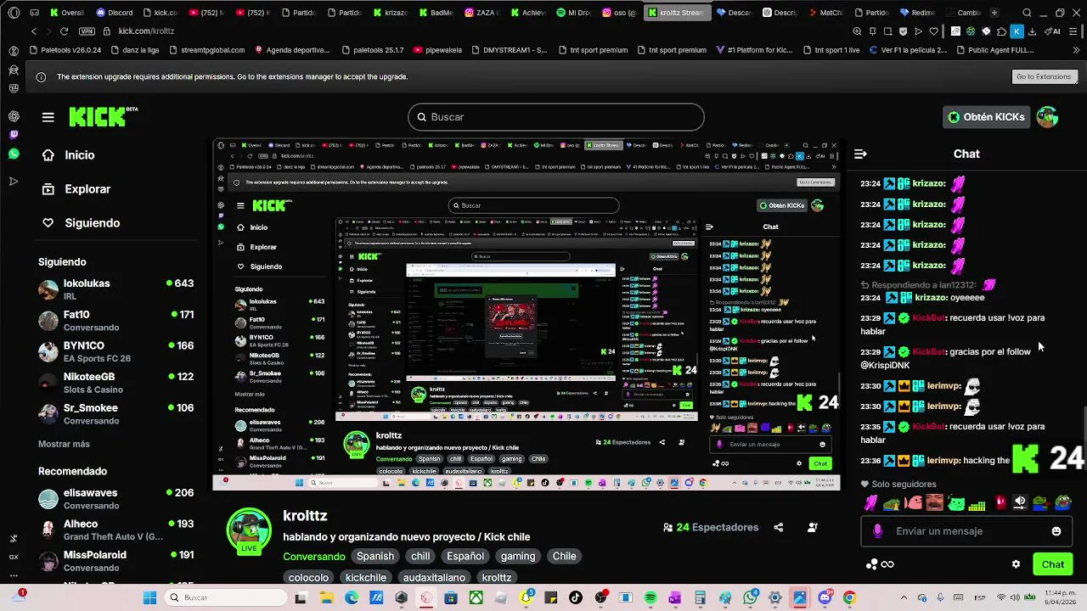Image resolution: width=1087 pixels, height=611 pixels.
Task: Click the streamer name kroltz
Action: pyautogui.click(x=305, y=516)
